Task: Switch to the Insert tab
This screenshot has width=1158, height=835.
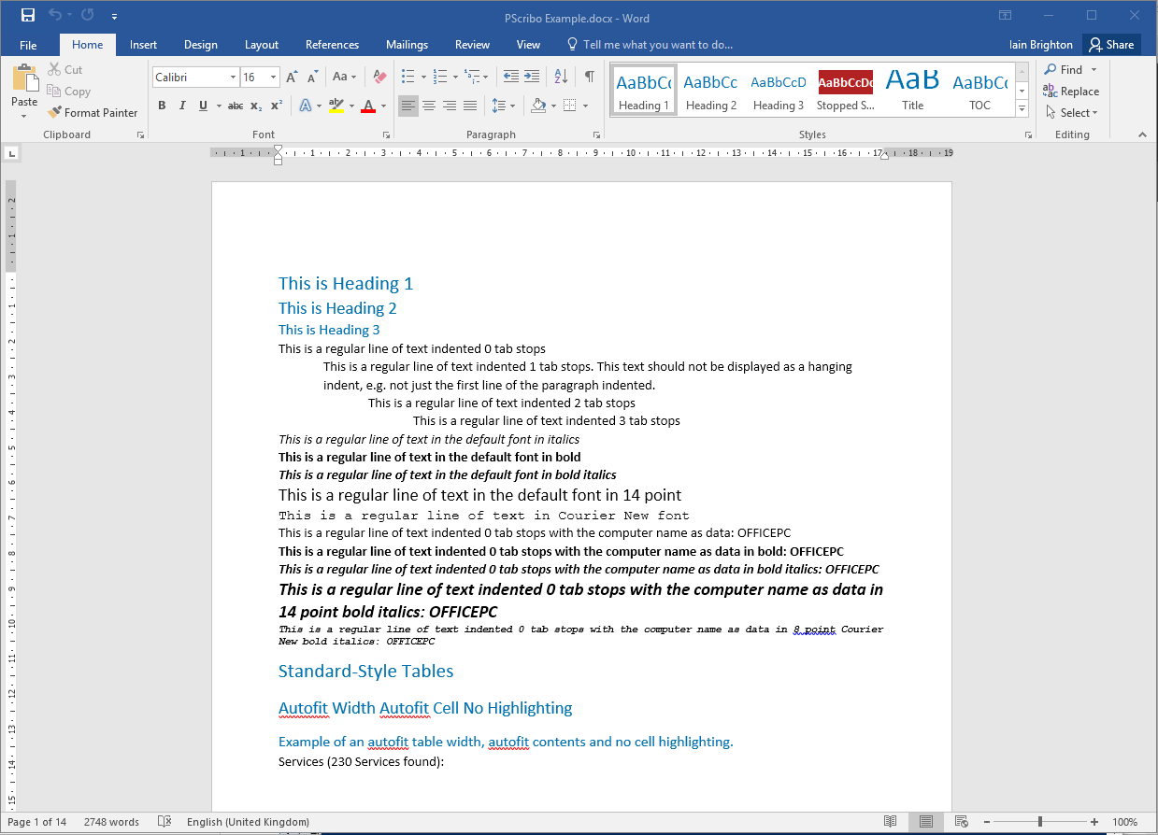Action: (143, 45)
